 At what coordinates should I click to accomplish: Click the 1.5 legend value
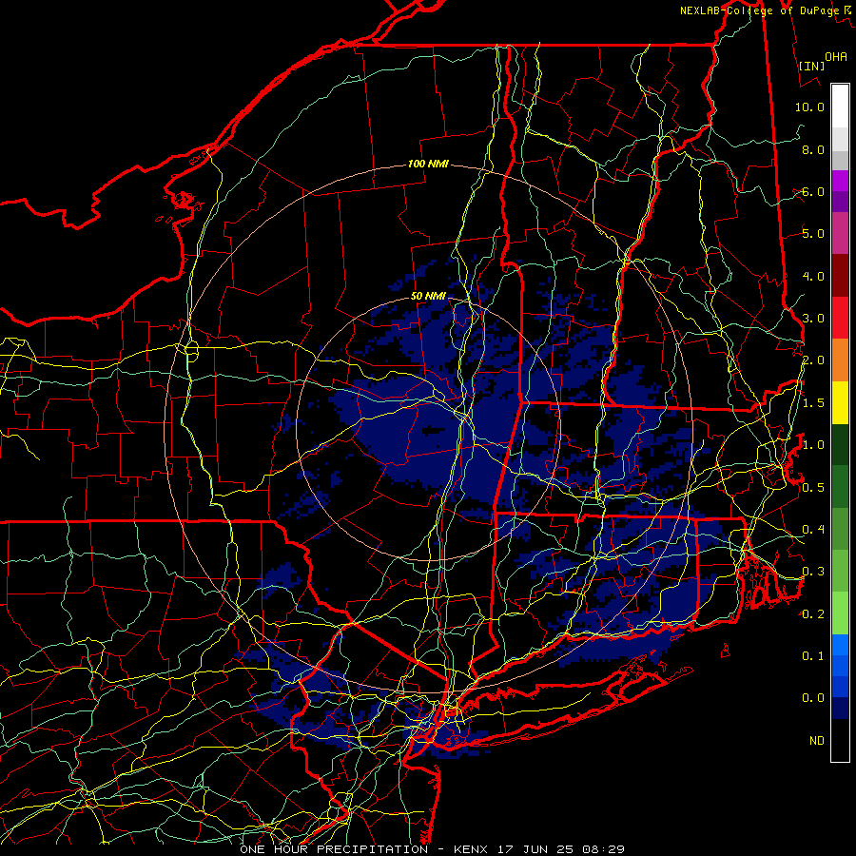(x=813, y=403)
